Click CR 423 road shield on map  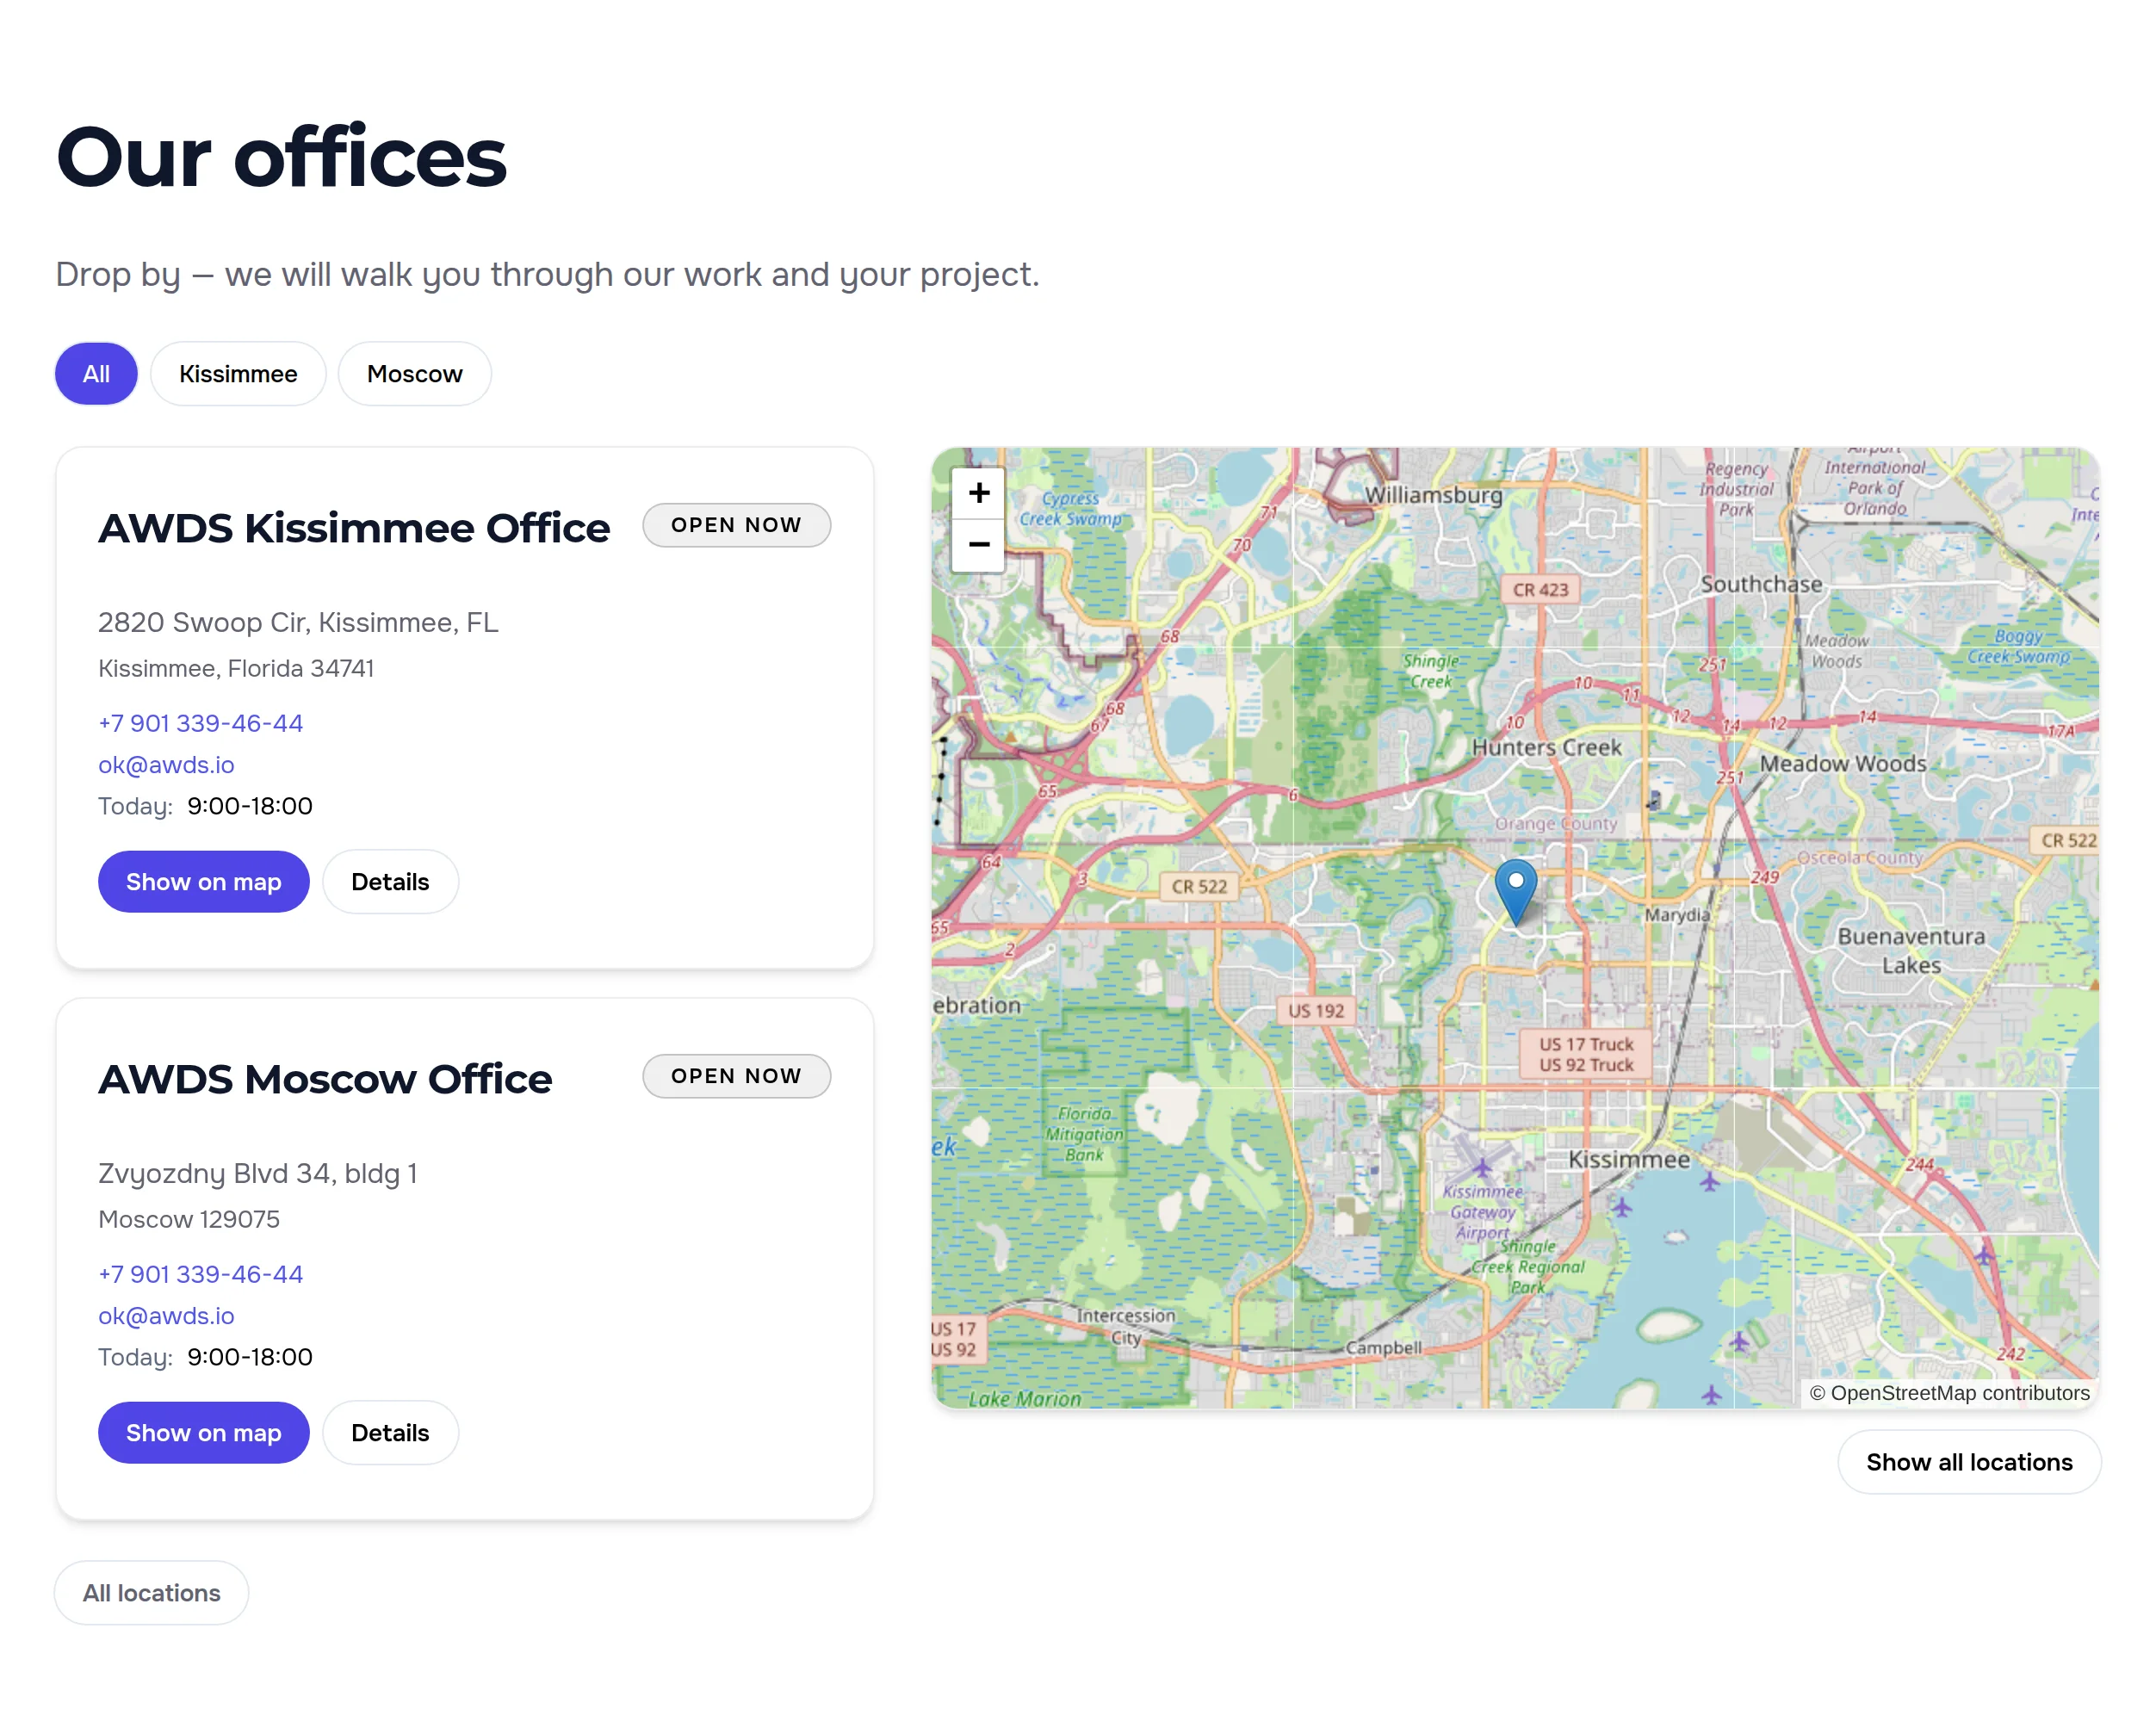click(1540, 590)
